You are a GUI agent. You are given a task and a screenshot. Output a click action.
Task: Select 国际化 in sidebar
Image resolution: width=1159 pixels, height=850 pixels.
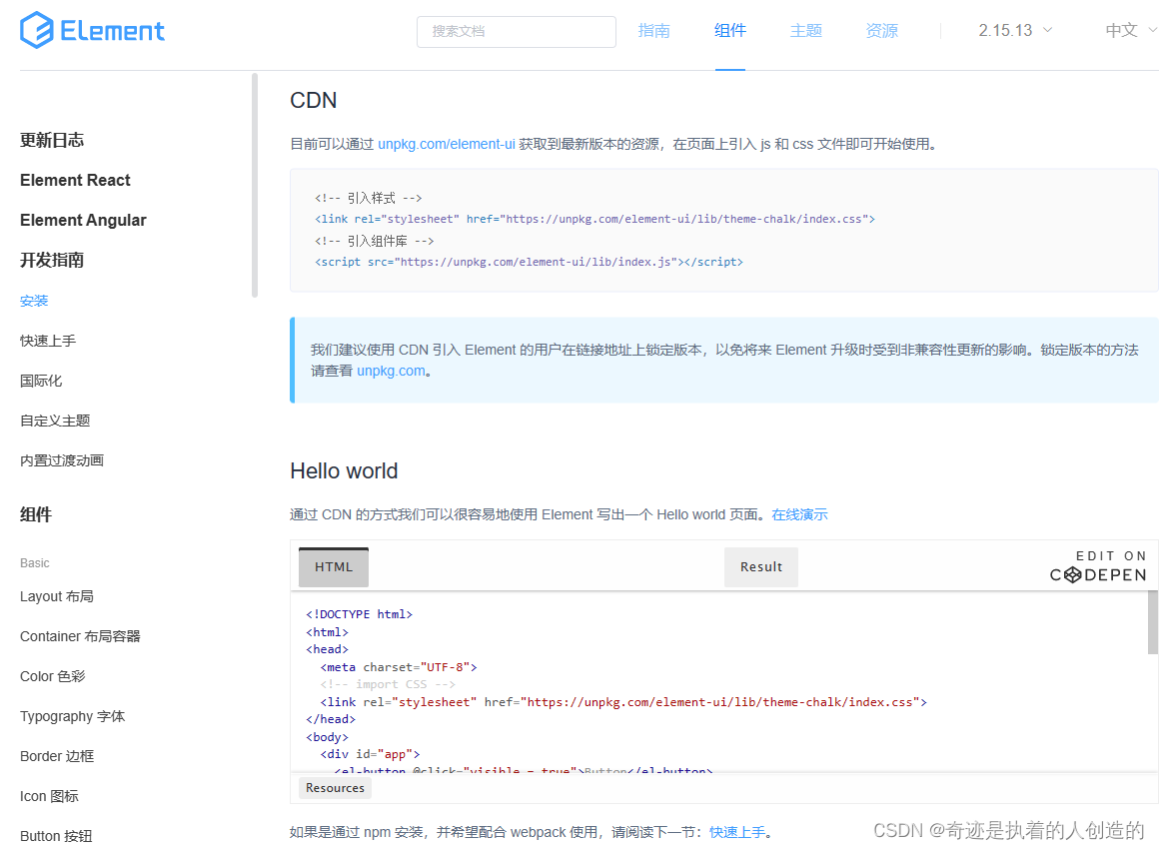(41, 381)
